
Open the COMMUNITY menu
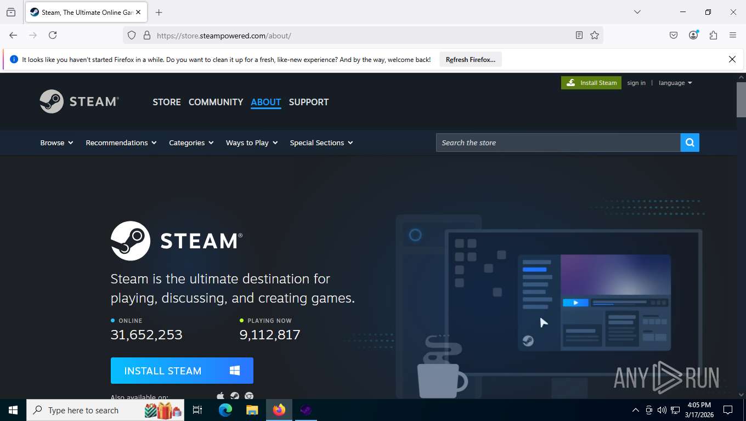pyautogui.click(x=216, y=102)
